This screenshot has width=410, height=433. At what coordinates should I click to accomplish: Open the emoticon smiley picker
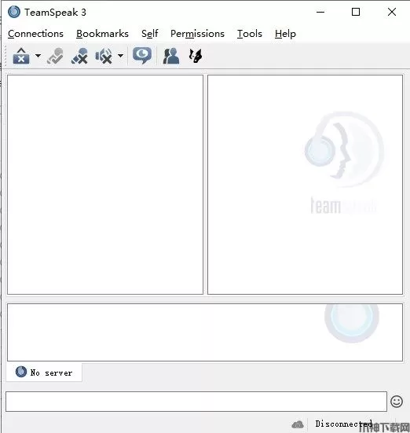[x=397, y=402]
